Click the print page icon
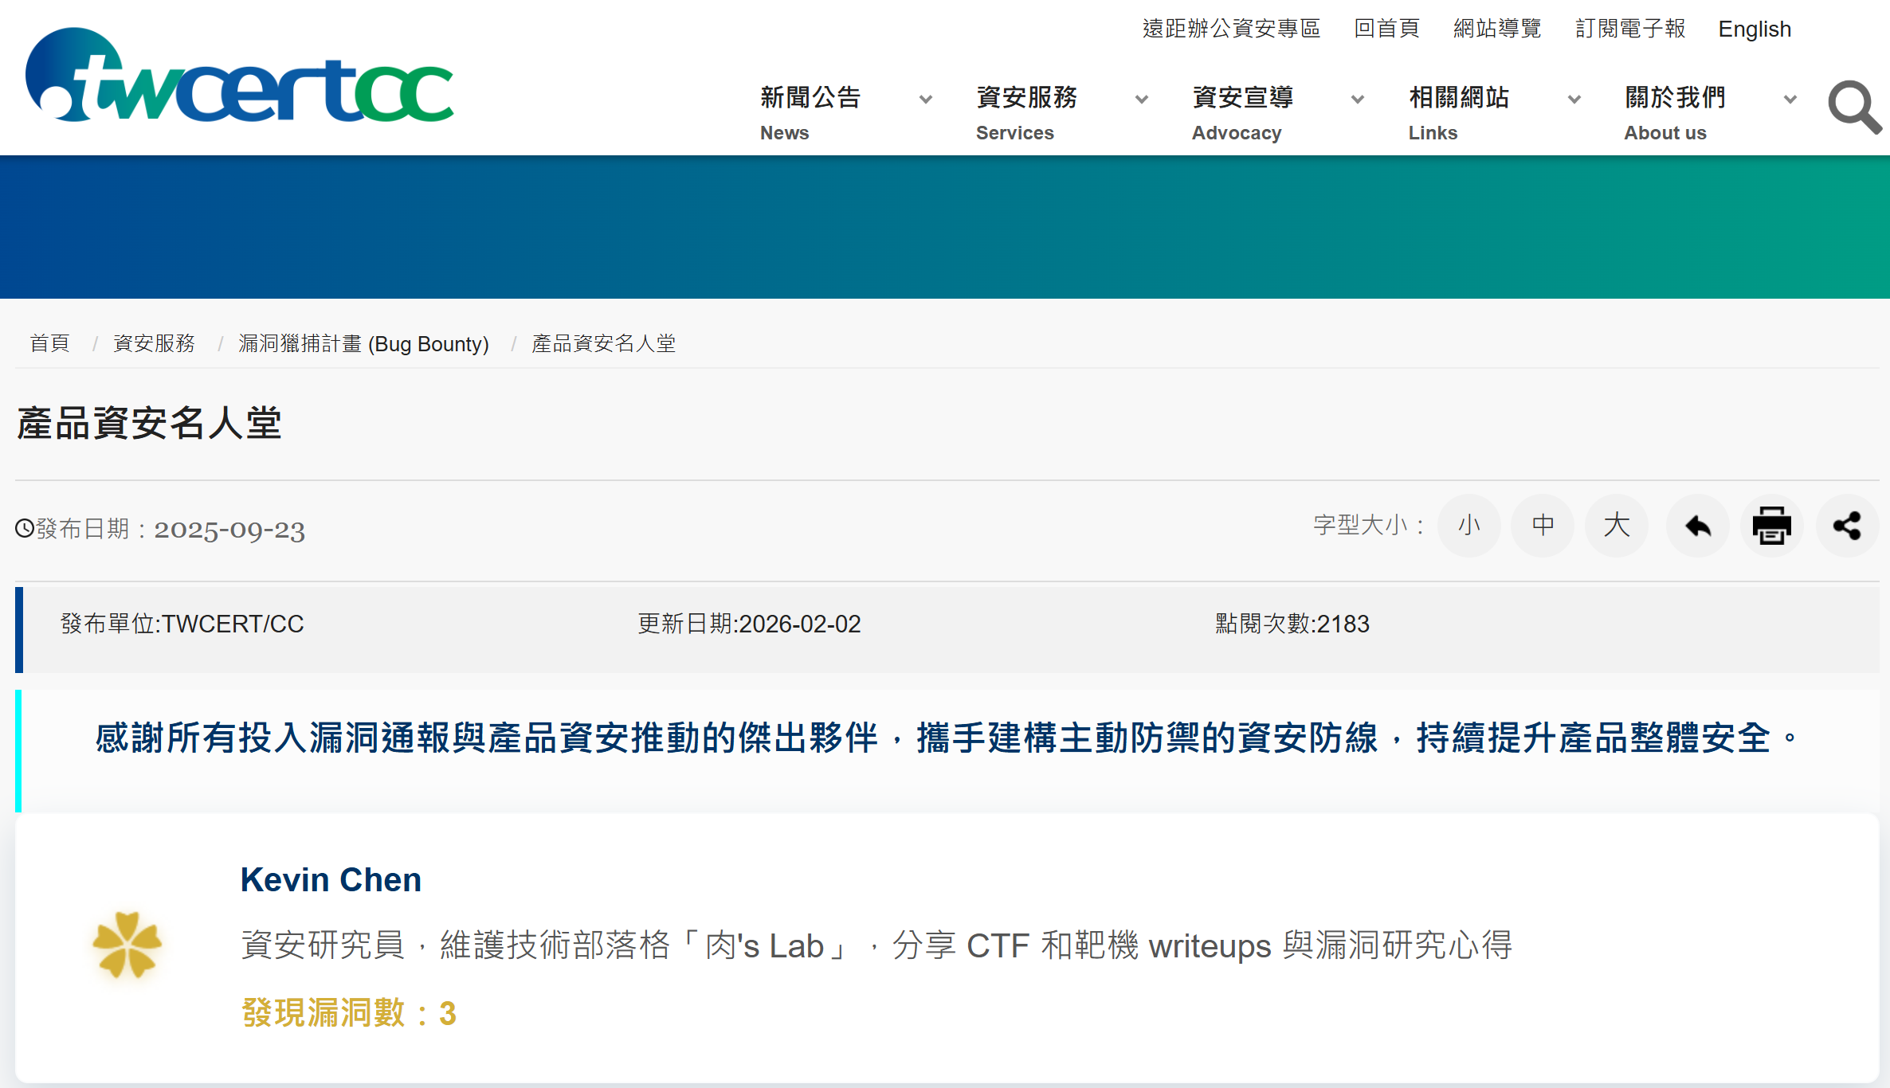The width and height of the screenshot is (1890, 1088). [x=1771, y=526]
